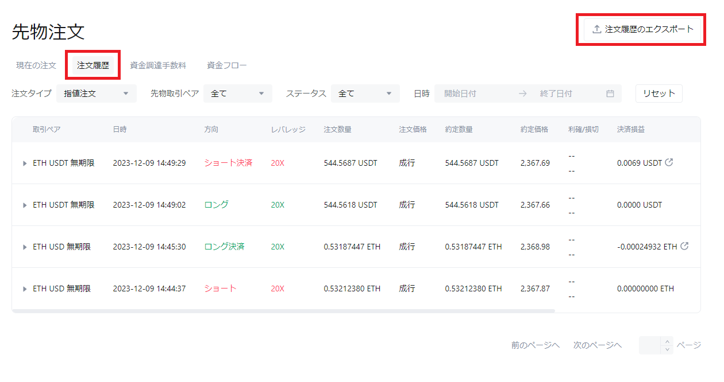Click the 0.53212380 ETH order quantity cell
The height and width of the screenshot is (382, 724).
point(352,289)
